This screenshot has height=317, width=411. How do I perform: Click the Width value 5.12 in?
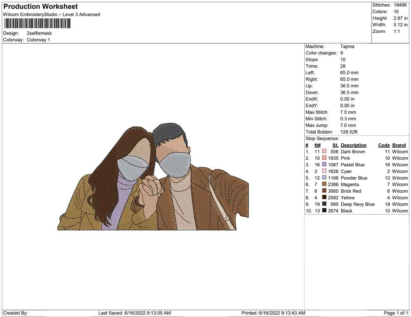coord(400,25)
